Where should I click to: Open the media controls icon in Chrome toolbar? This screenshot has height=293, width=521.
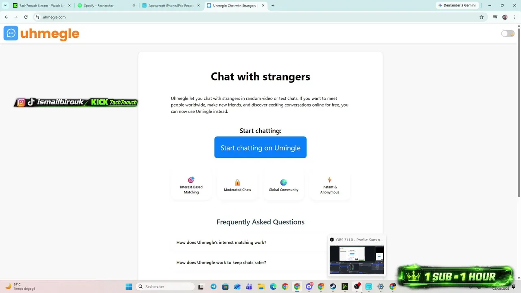(x=495, y=17)
